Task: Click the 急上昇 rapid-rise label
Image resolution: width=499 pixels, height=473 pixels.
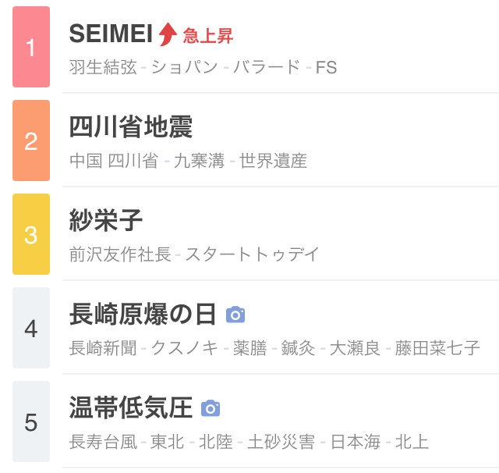Action: (x=208, y=35)
